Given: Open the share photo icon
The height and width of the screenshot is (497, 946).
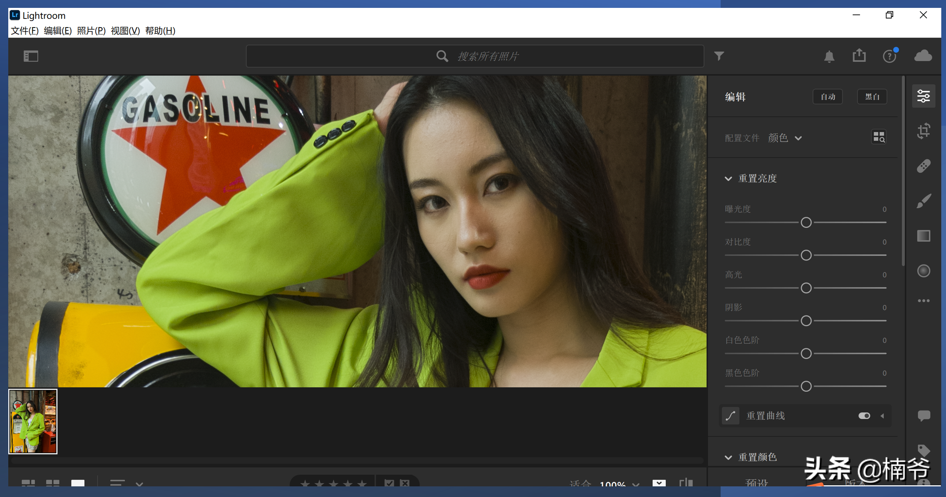Looking at the screenshot, I should pos(859,56).
